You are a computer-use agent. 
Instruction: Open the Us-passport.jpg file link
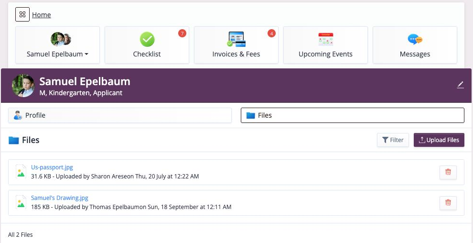52,167
